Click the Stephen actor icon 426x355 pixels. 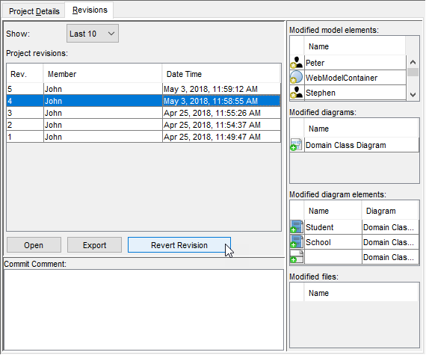coord(297,93)
